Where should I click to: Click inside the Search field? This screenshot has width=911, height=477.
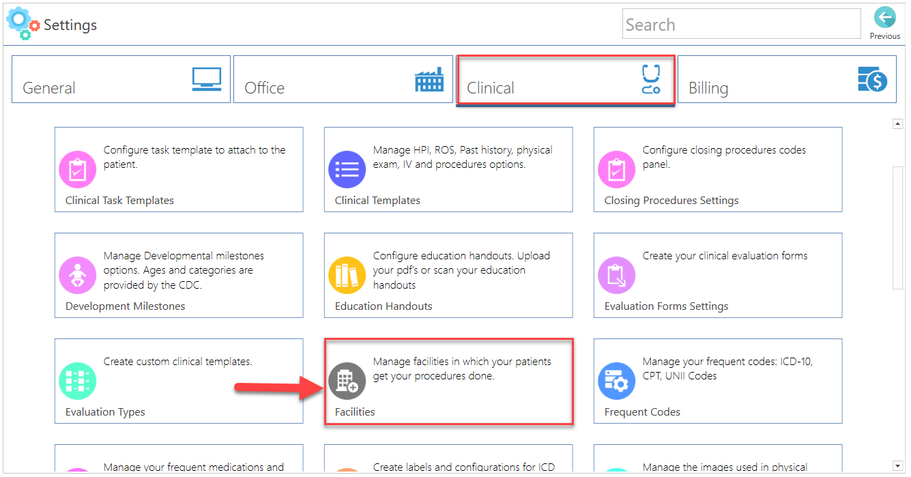(742, 24)
